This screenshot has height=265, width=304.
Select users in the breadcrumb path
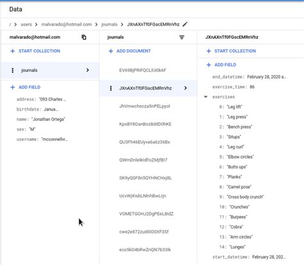(x=26, y=24)
